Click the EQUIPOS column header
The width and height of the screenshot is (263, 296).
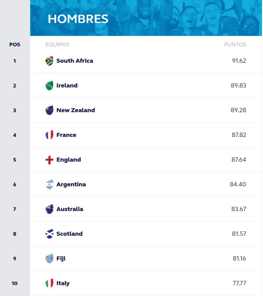coord(57,45)
